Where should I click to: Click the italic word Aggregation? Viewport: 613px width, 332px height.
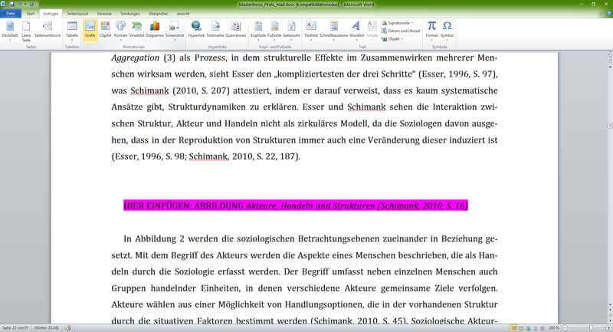click(136, 58)
